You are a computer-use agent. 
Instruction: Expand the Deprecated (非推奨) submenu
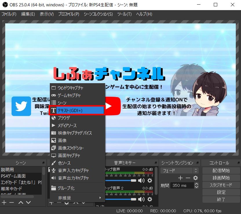(77, 198)
